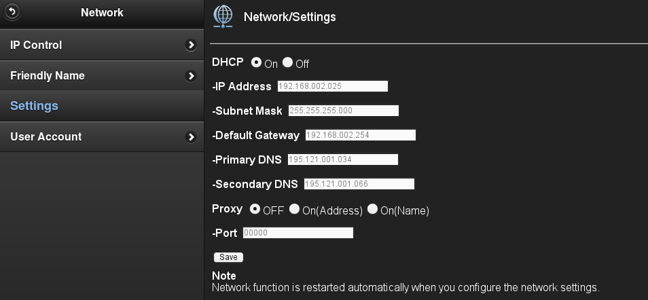Viewport: 648px width, 300px height.
Task: Expand the IP Control chevron arrow
Action: coord(191,45)
